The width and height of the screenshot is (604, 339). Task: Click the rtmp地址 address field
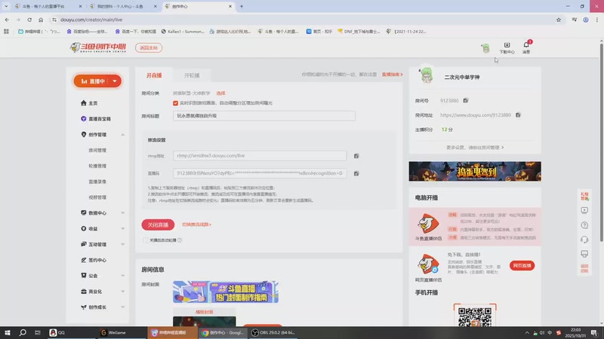pyautogui.click(x=260, y=156)
